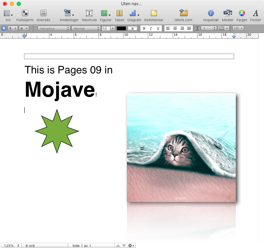The width and height of the screenshot is (264, 248).
Task: Select the green star shape
Action: 57,131
